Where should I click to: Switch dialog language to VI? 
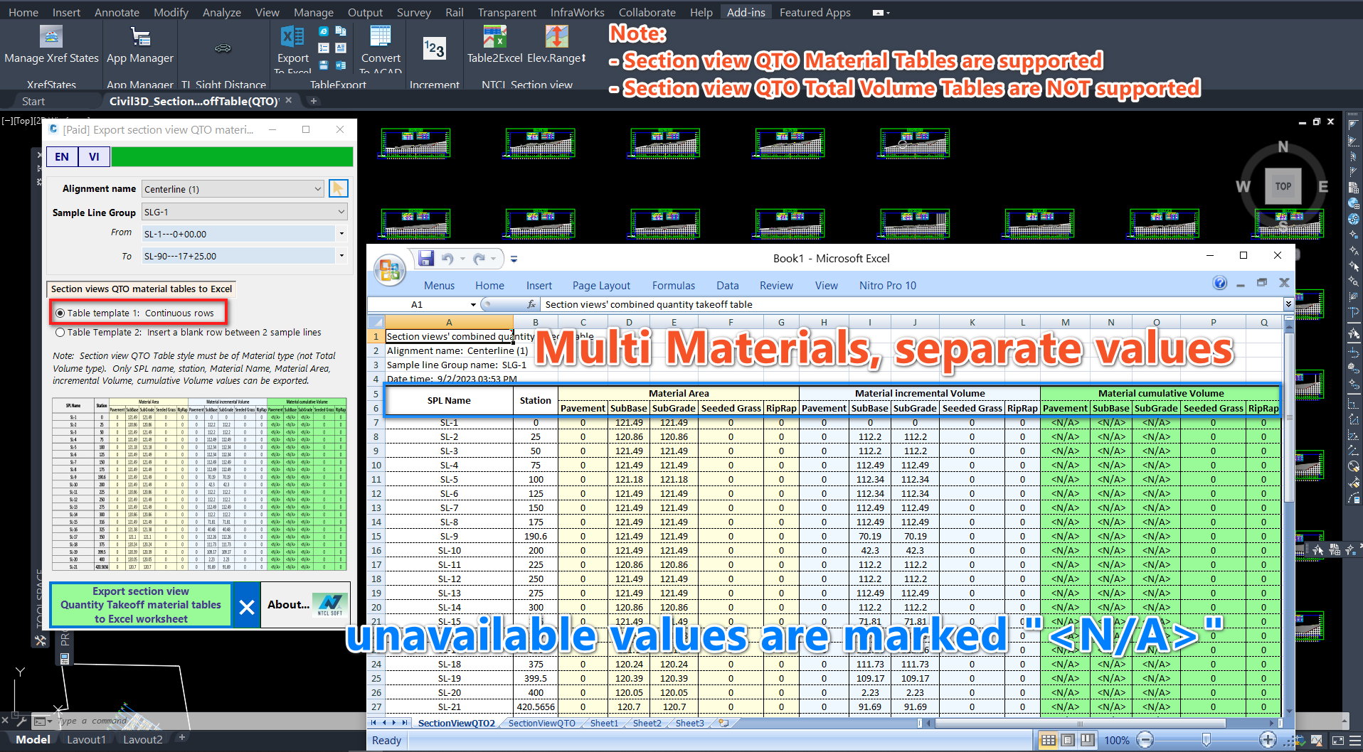click(x=94, y=156)
